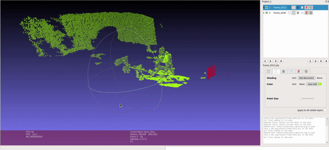Image resolution: width=329 pixels, height=150 pixels.
Task: Toggle selection red icon on frame_0313 row
Action: 306,7
